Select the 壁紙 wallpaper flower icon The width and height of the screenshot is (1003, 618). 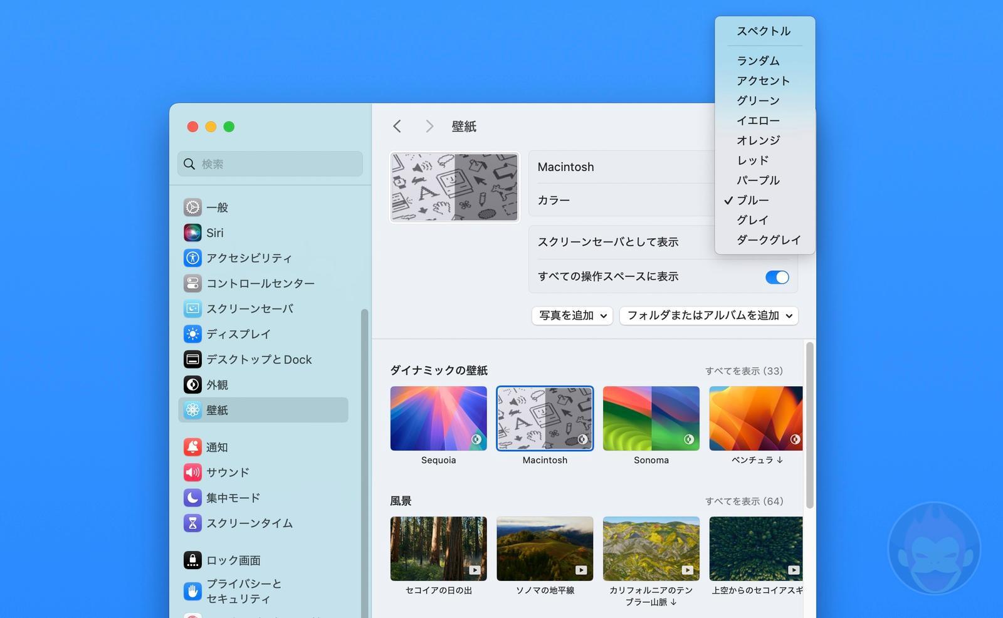coord(192,410)
